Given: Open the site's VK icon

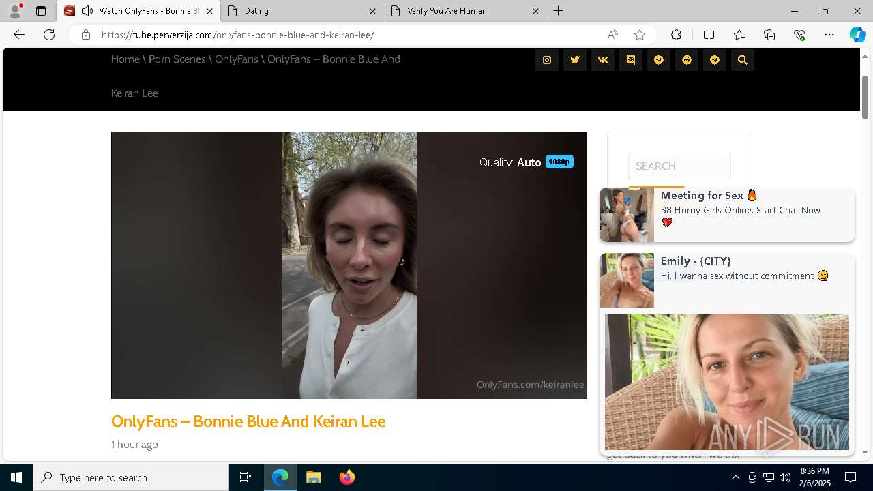Looking at the screenshot, I should [x=603, y=60].
